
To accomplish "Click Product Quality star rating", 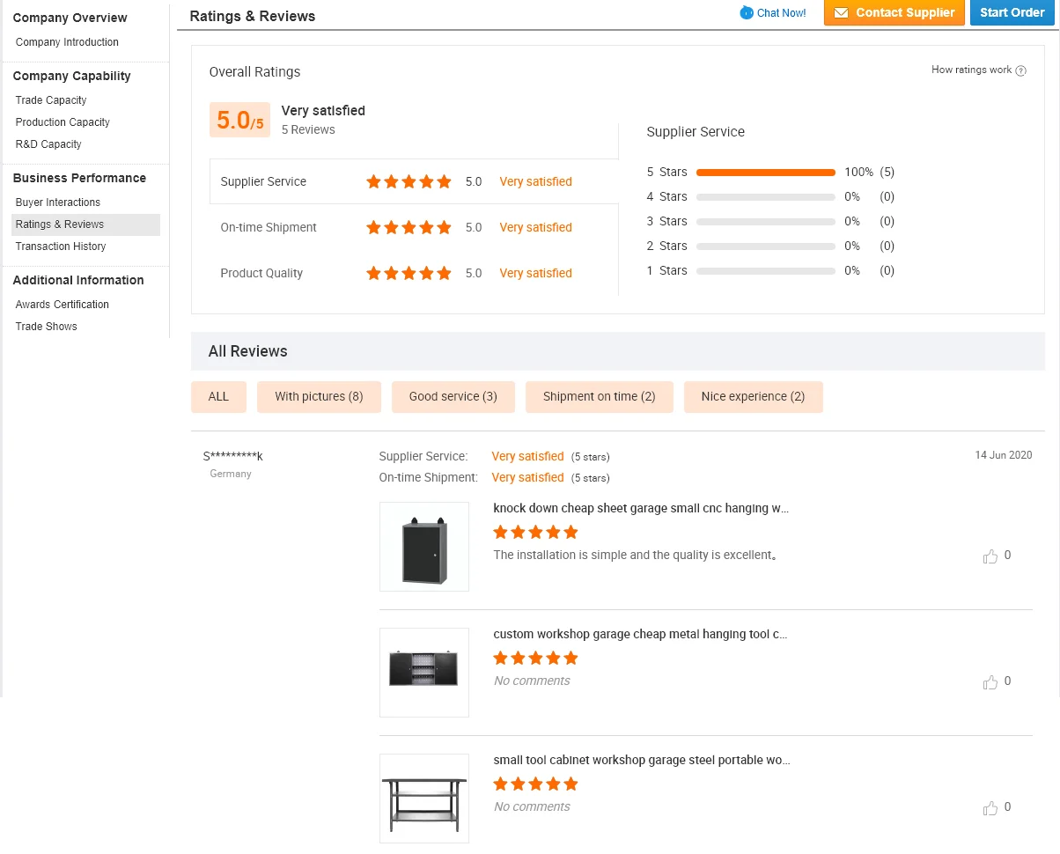I will [409, 273].
